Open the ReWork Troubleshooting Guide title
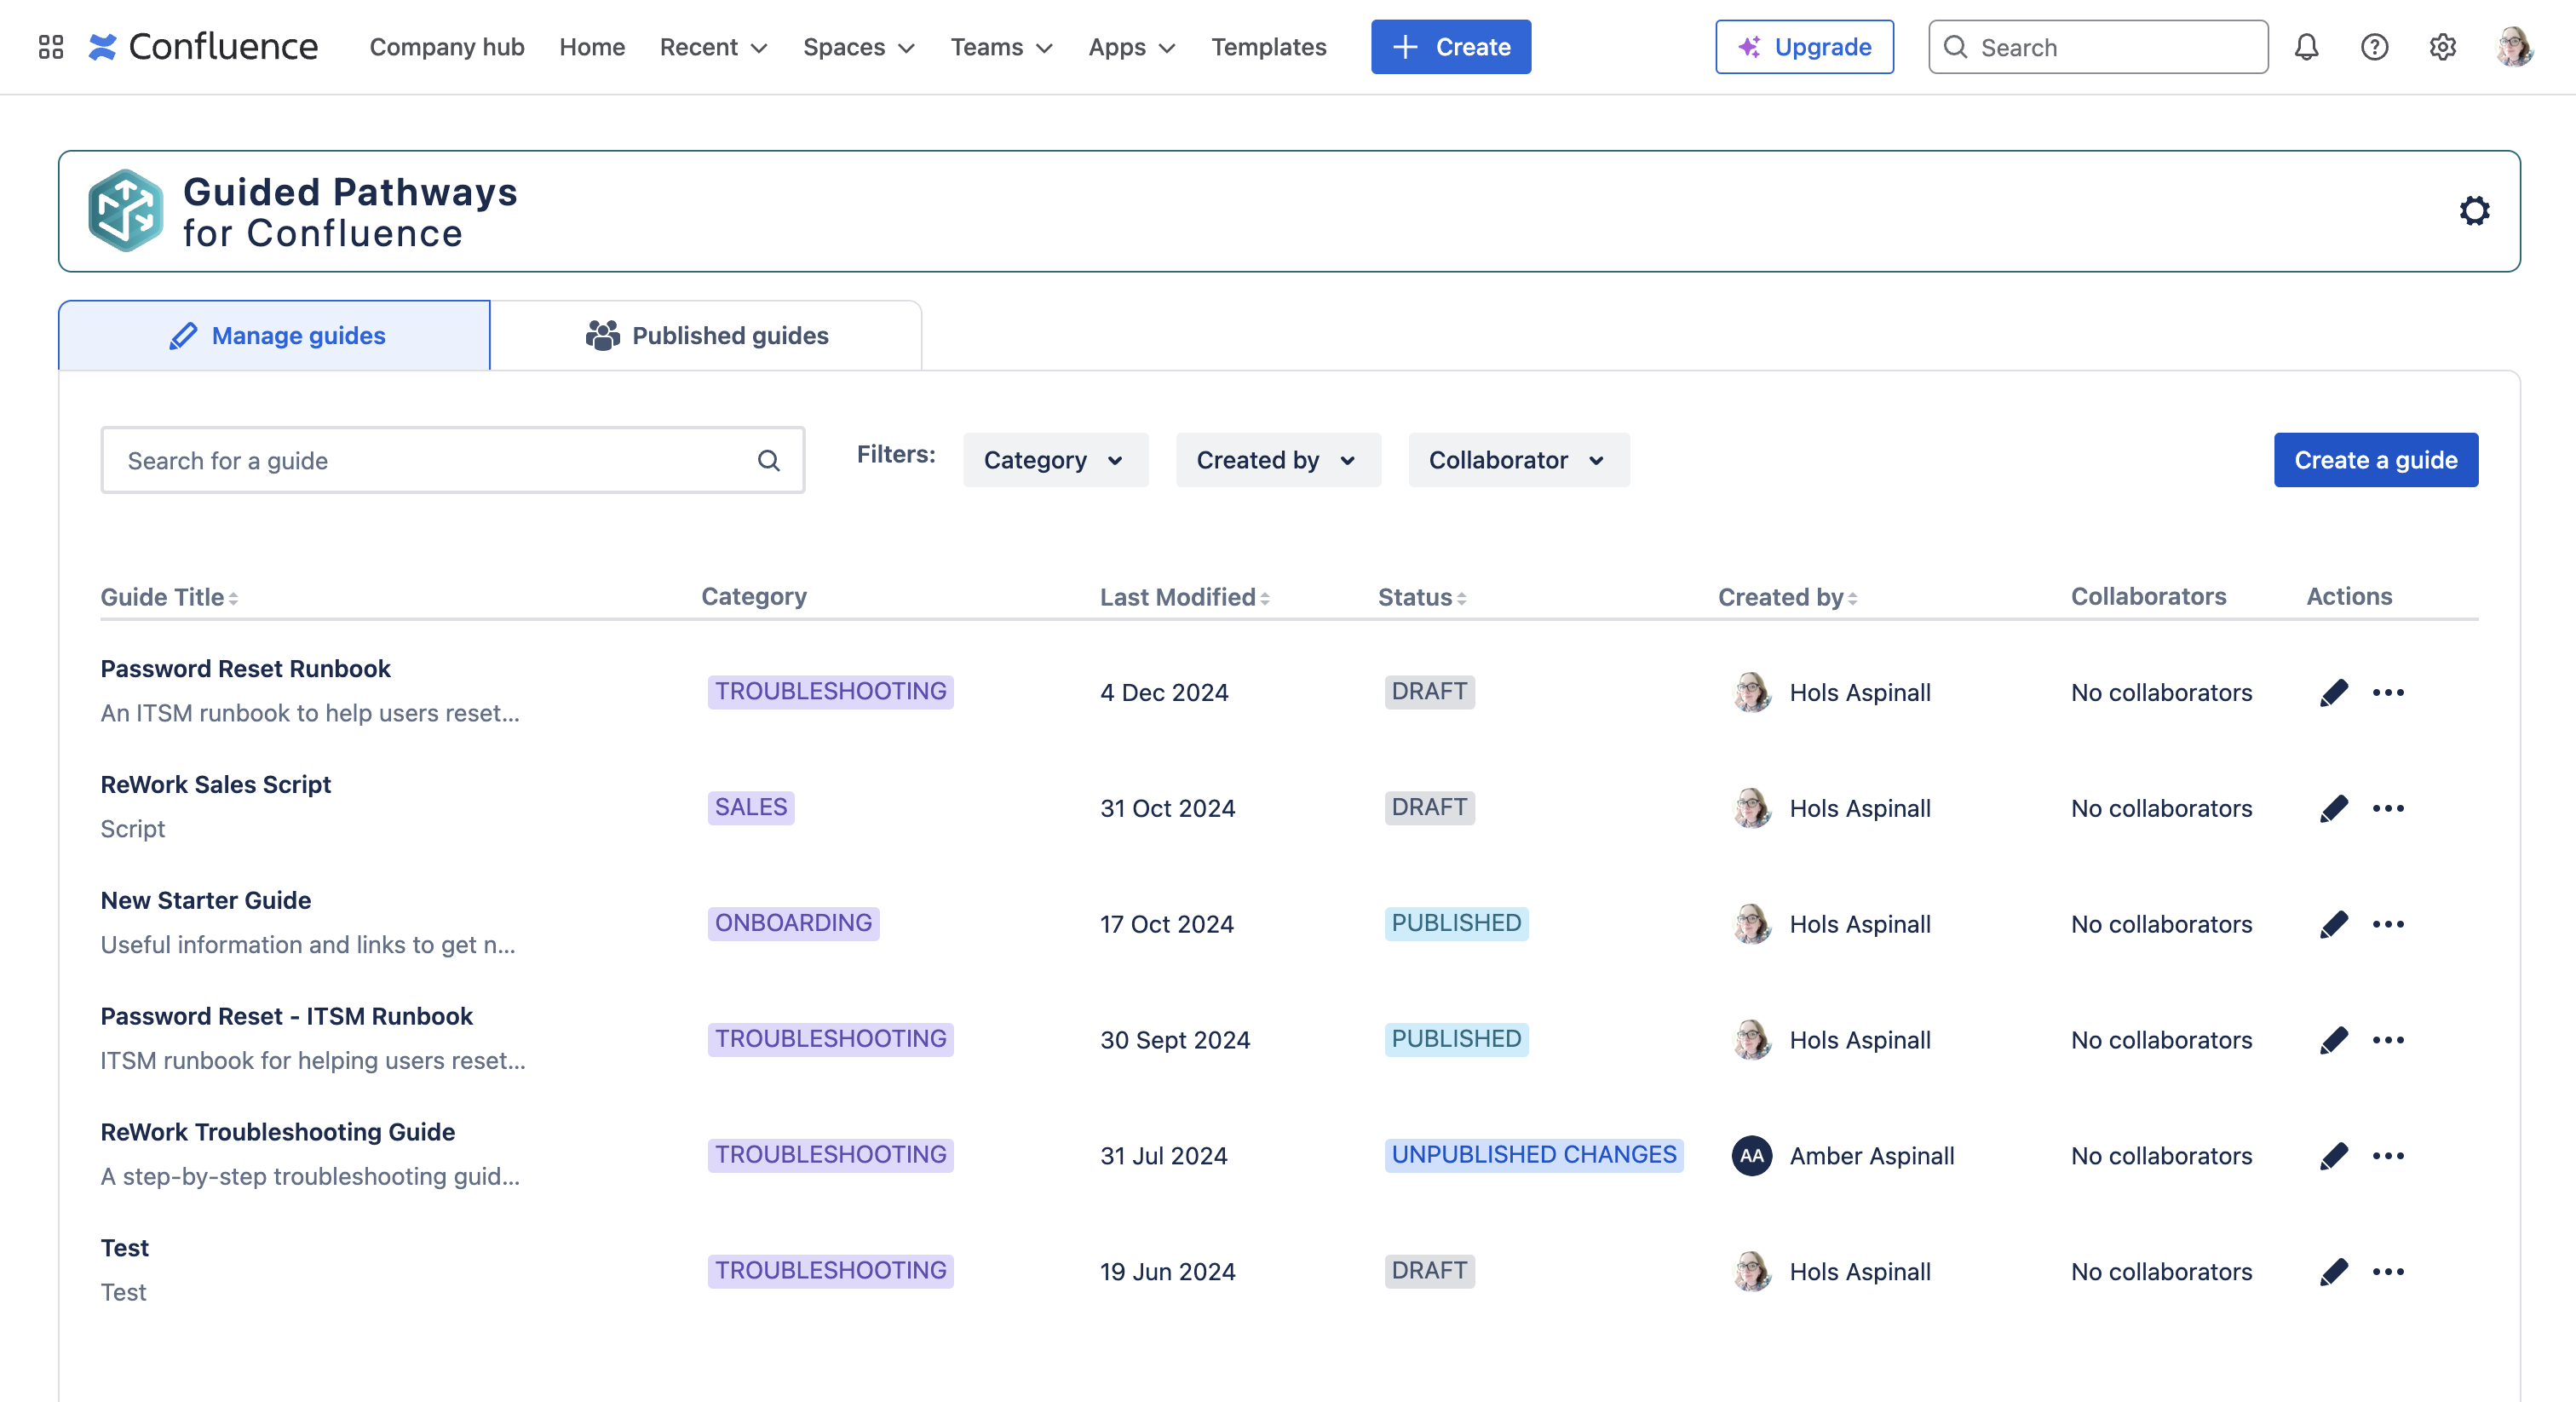 [x=277, y=1132]
